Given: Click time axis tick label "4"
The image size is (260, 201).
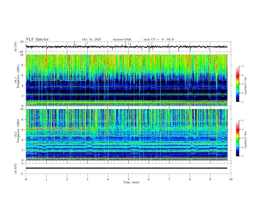Looking at the screenshot, I should pos(108,179).
